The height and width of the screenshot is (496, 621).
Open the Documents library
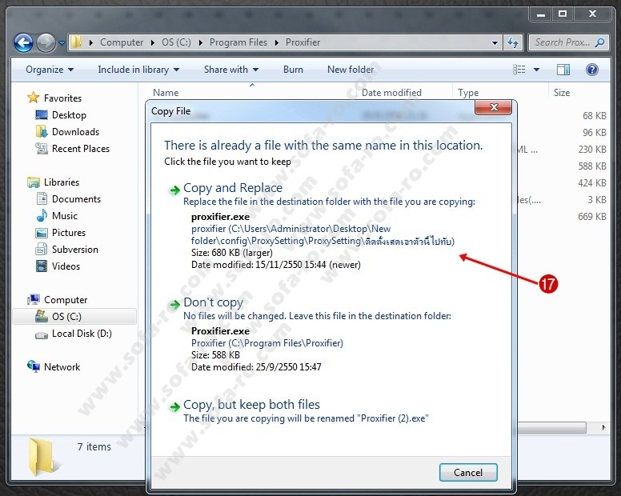pos(76,199)
